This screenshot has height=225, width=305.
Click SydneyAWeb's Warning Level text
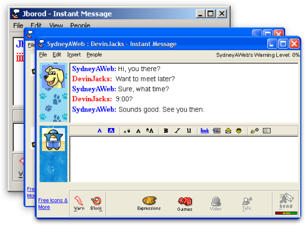(258, 55)
